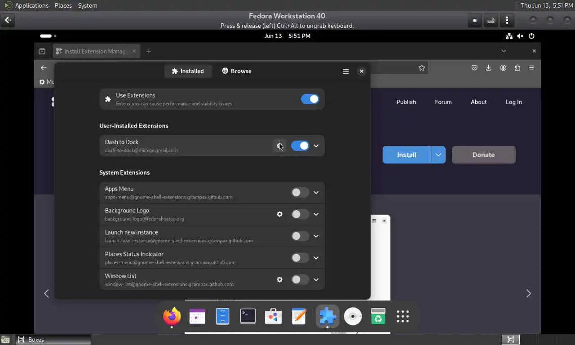The height and width of the screenshot is (345, 575).
Task: Open a new Firefox tab
Action: pyautogui.click(x=149, y=51)
